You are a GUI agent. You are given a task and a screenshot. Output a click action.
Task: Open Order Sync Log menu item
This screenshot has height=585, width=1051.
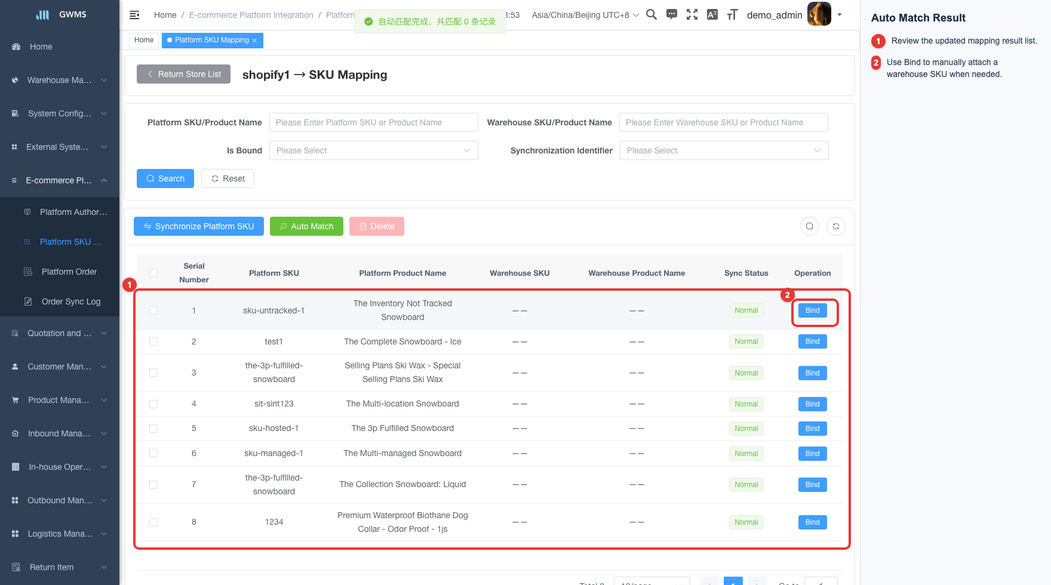tap(60, 301)
